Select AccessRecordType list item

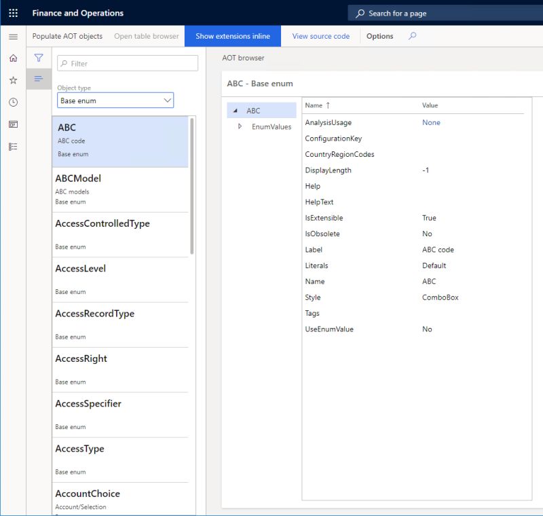(120, 325)
